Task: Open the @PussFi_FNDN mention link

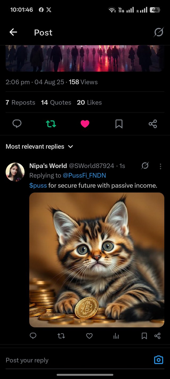Action: (x=84, y=175)
